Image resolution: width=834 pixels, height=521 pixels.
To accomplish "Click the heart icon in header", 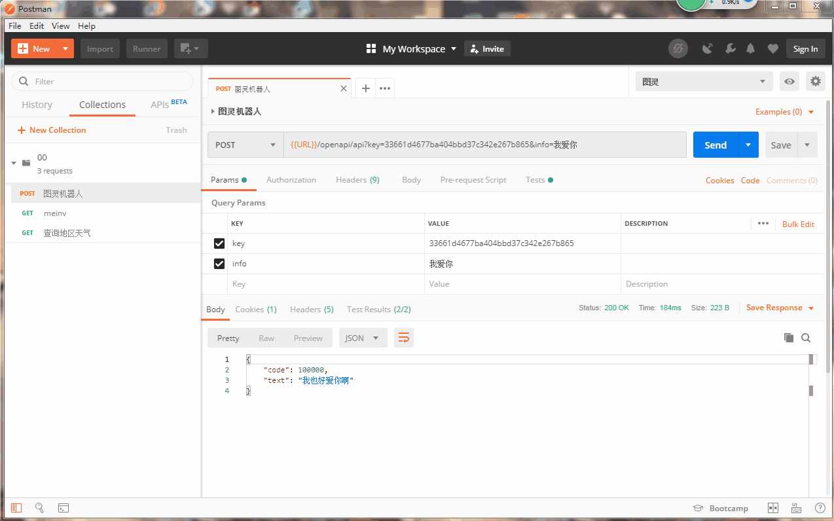I will pos(773,48).
